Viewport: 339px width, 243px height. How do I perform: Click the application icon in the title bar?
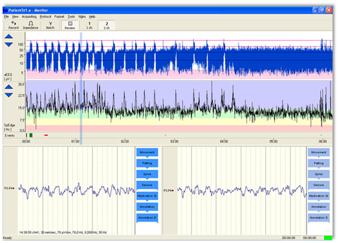click(x=6, y=10)
